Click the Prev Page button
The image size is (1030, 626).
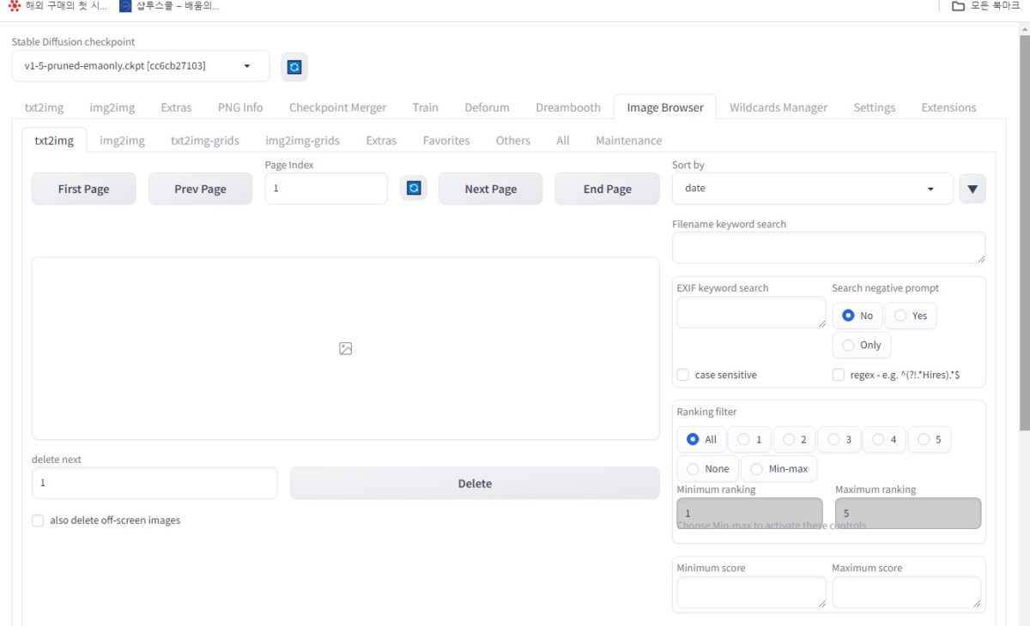200,189
